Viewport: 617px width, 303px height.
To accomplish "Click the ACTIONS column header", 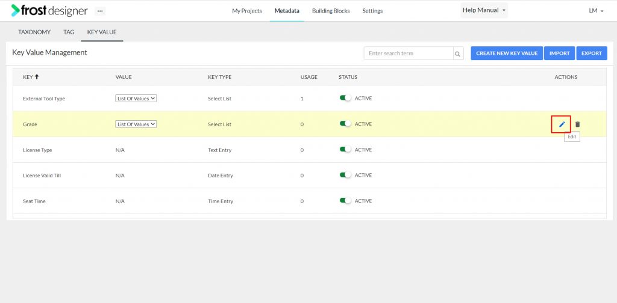I will tap(566, 77).
